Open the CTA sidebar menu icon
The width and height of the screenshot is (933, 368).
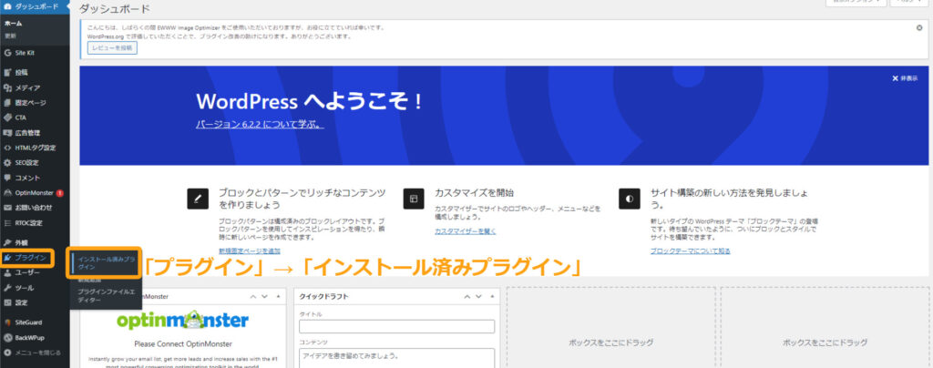pos(7,118)
